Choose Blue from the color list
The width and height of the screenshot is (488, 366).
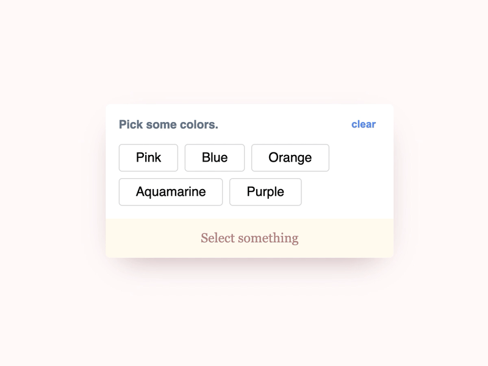214,157
